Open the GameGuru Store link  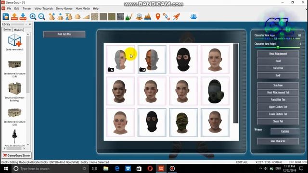[x=16, y=156]
